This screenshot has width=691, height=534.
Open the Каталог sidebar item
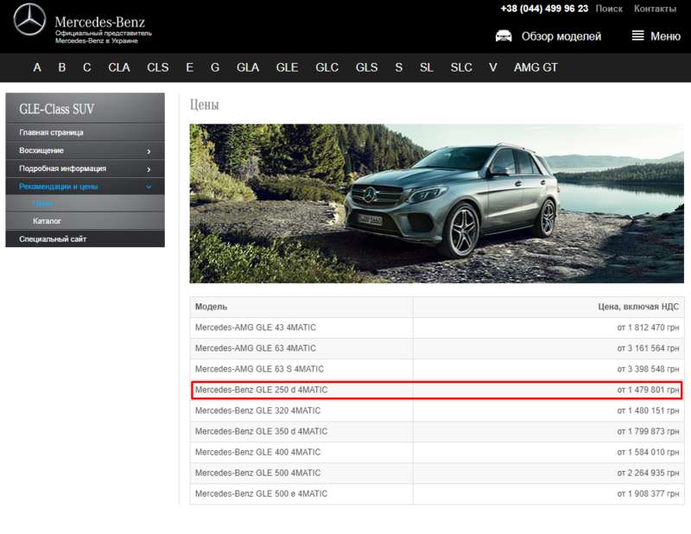click(x=48, y=221)
